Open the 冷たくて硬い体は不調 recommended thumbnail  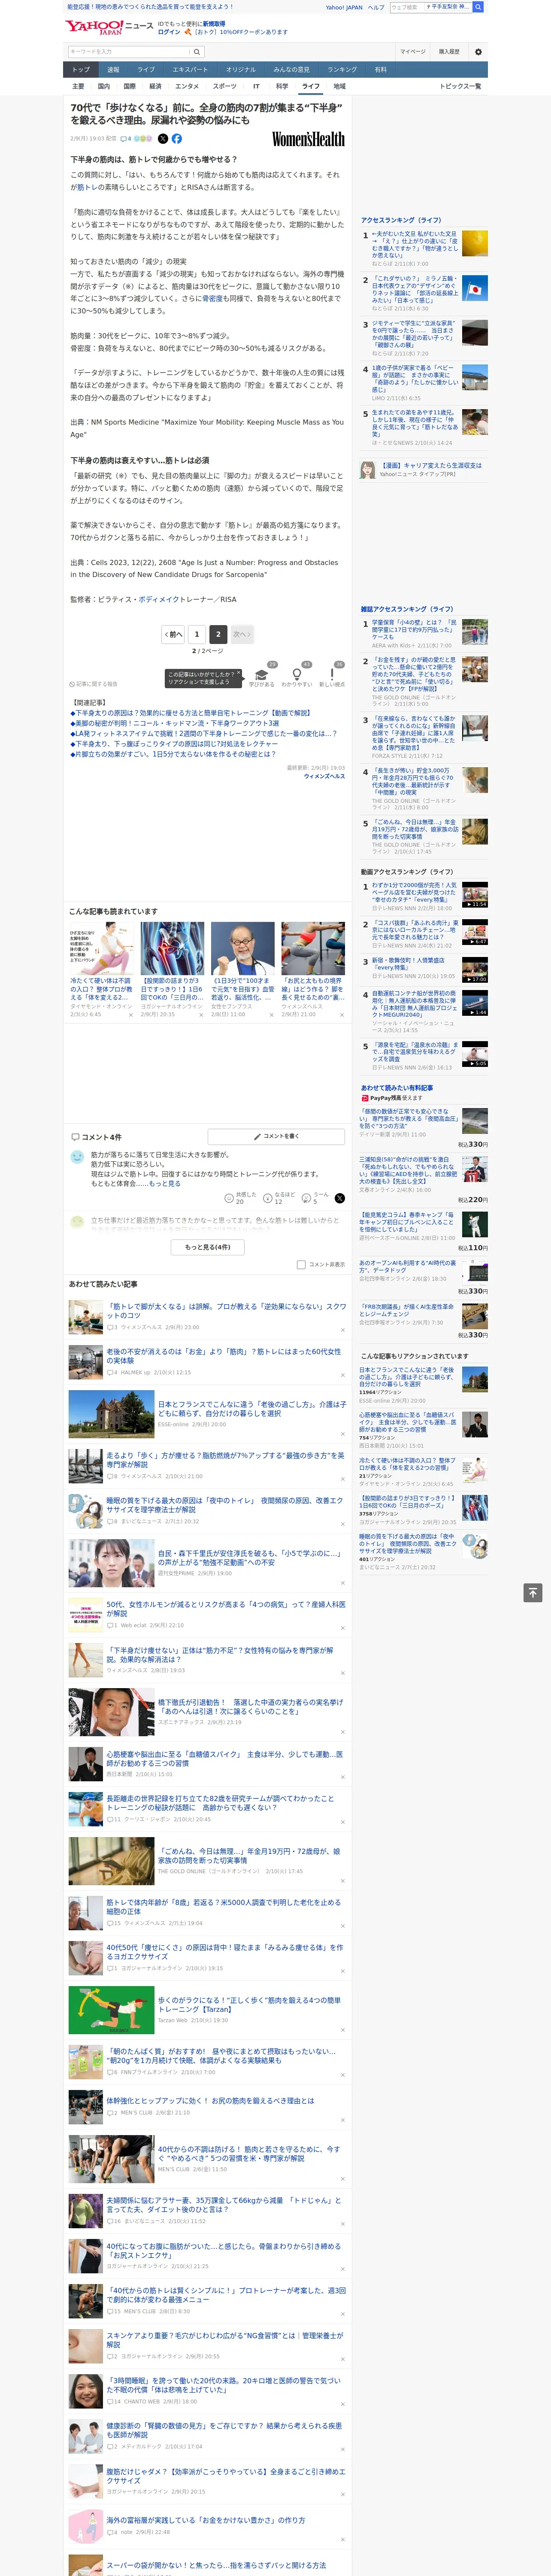coord(101,949)
